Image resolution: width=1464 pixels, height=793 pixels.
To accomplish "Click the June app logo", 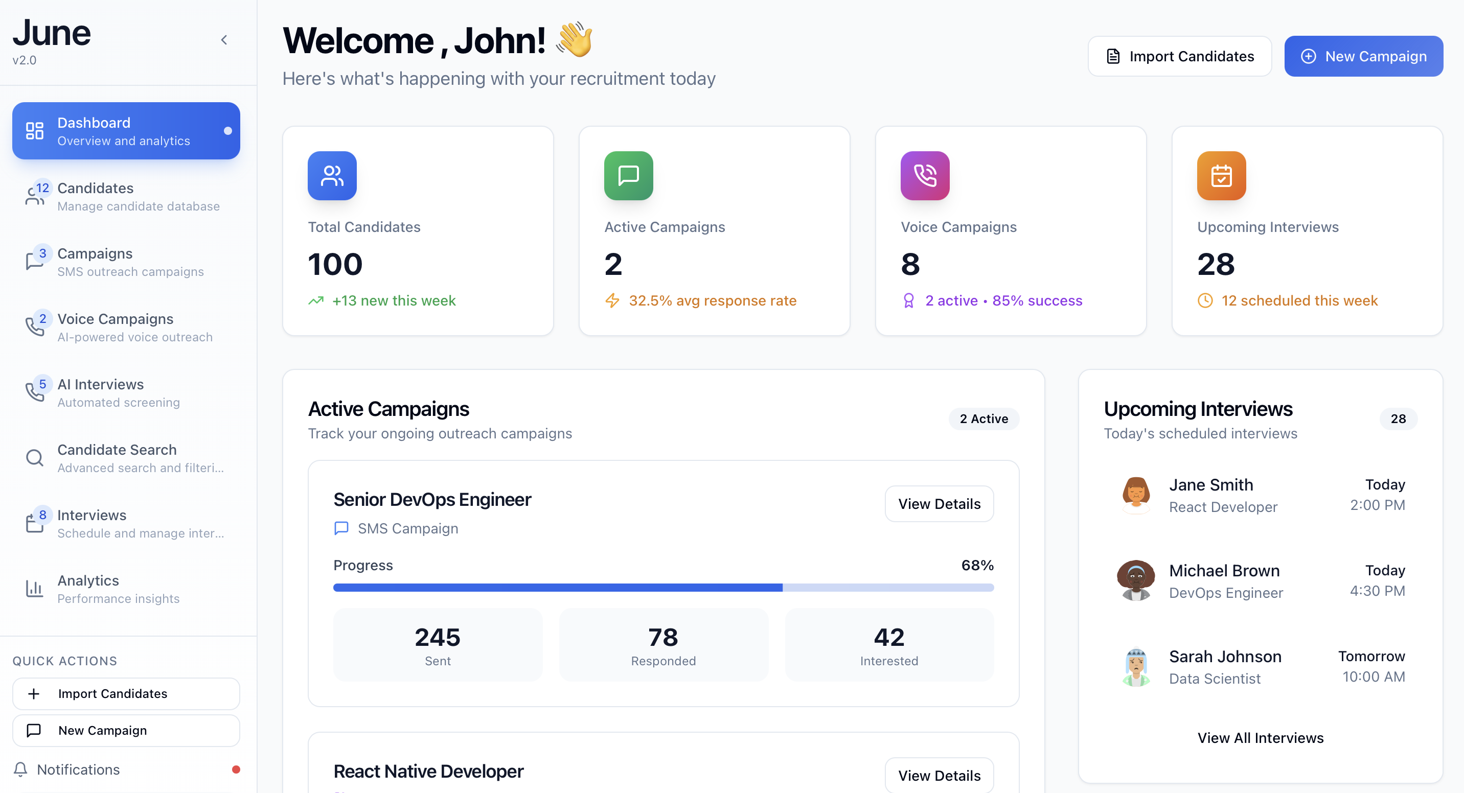I will pos(52,33).
